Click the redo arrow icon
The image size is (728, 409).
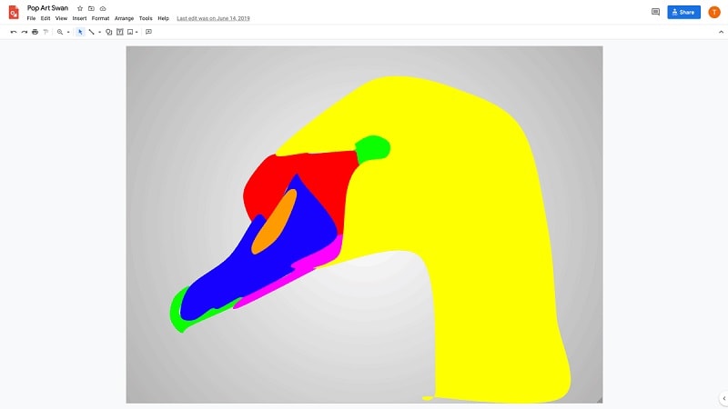pyautogui.click(x=25, y=32)
